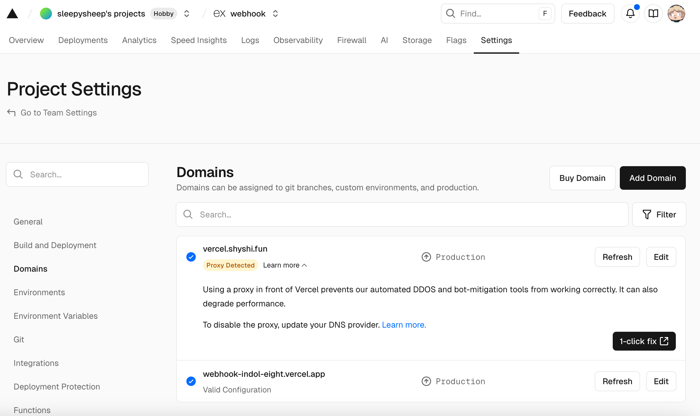Collapse the Proxy Detected Learn more section
This screenshot has height=416, width=700.
pyautogui.click(x=285, y=265)
